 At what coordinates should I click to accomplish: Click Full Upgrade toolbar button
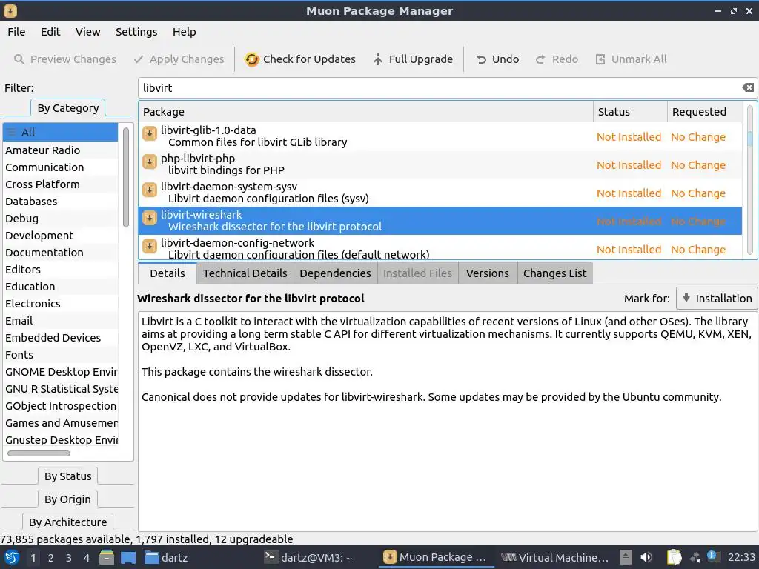coord(413,59)
